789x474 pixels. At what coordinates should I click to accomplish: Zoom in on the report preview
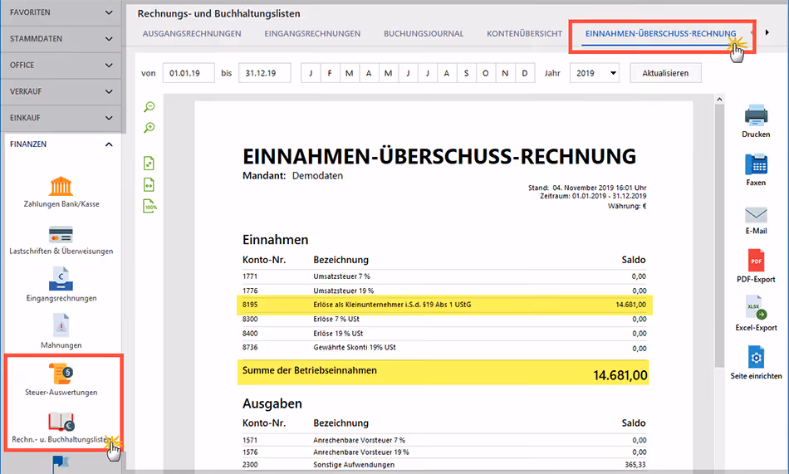pyautogui.click(x=149, y=128)
